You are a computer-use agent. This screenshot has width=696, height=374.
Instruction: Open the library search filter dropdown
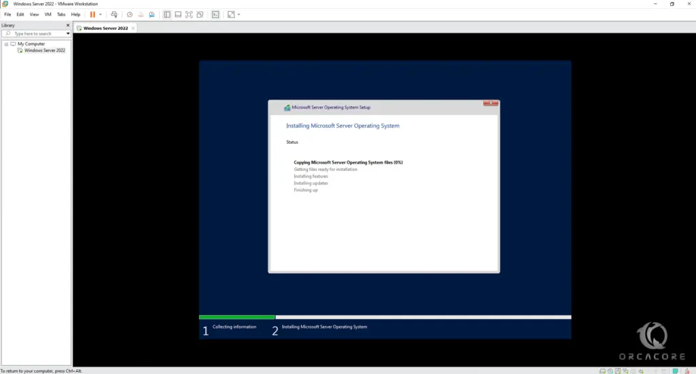pos(68,34)
